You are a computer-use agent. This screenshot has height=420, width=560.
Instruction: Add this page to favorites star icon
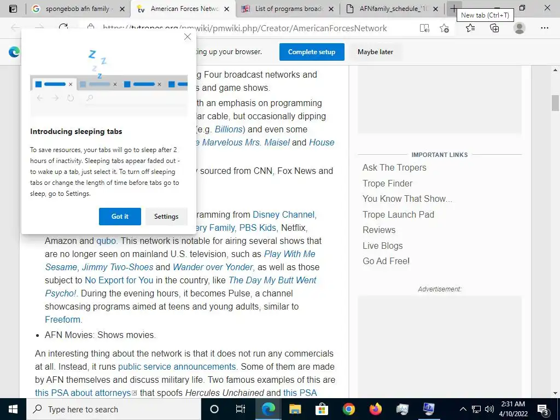[x=444, y=28]
